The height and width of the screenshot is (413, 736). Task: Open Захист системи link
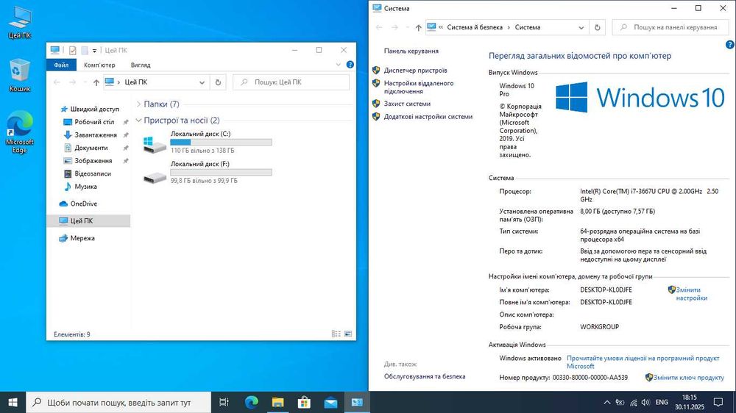407,104
